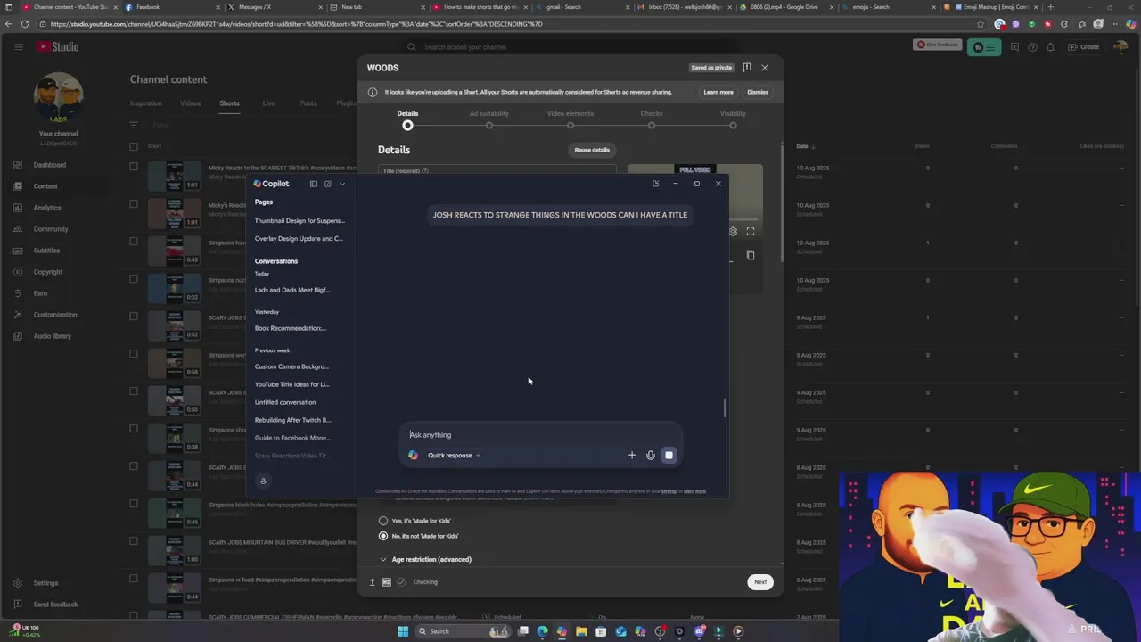Open the Quick response mode dropdown
The width and height of the screenshot is (1141, 642).
454,456
